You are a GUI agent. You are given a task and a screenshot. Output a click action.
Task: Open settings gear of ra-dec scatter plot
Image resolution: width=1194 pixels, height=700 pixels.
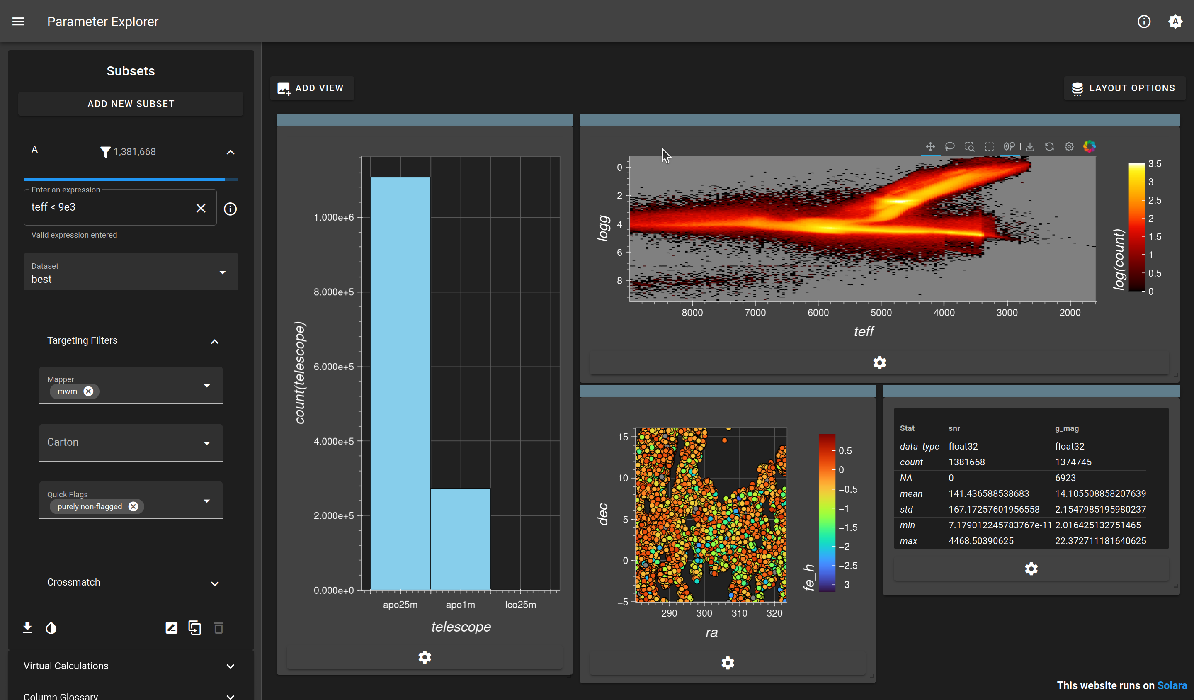(728, 663)
